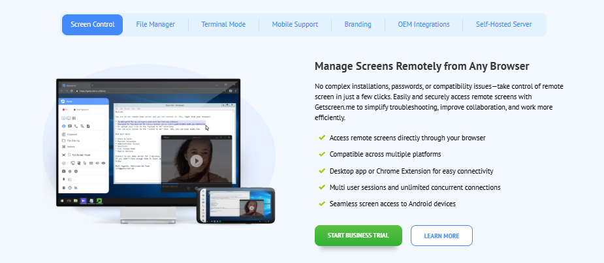Click the Start Business Trial button

click(358, 236)
